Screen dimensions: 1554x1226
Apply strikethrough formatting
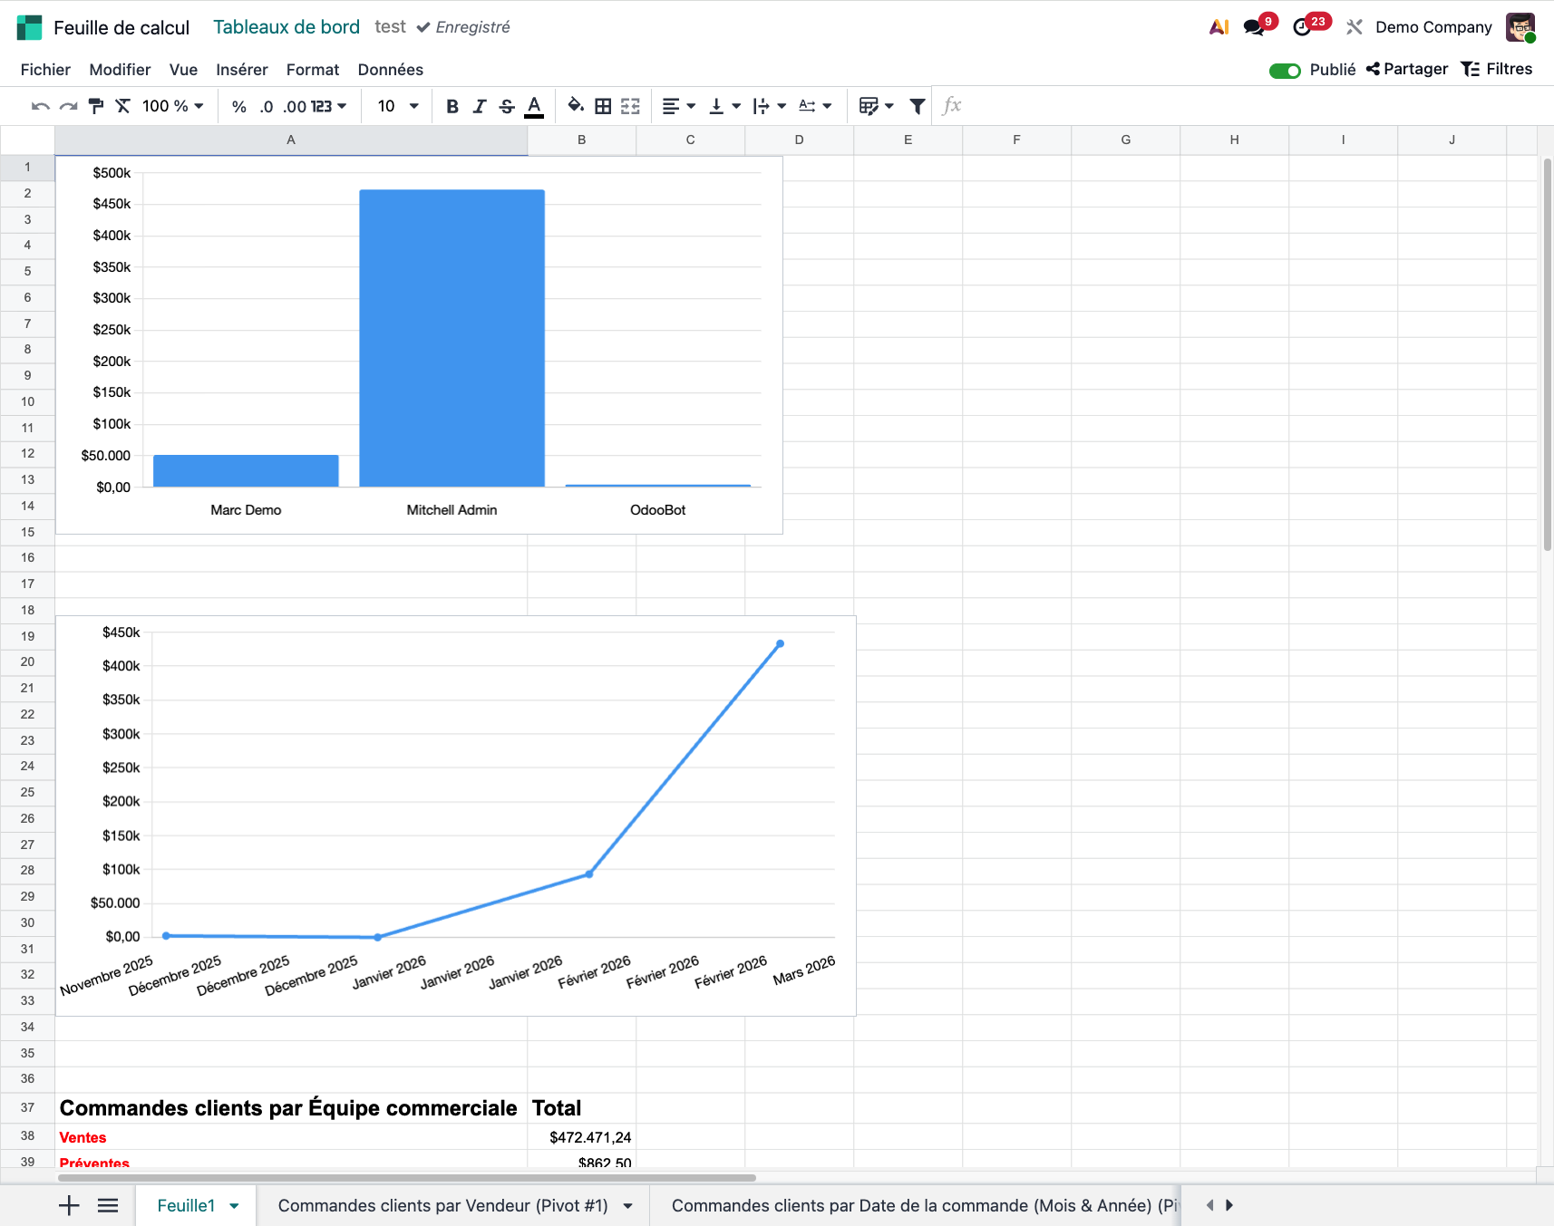(507, 106)
